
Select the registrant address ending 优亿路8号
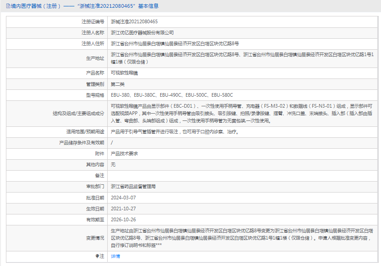175,43
